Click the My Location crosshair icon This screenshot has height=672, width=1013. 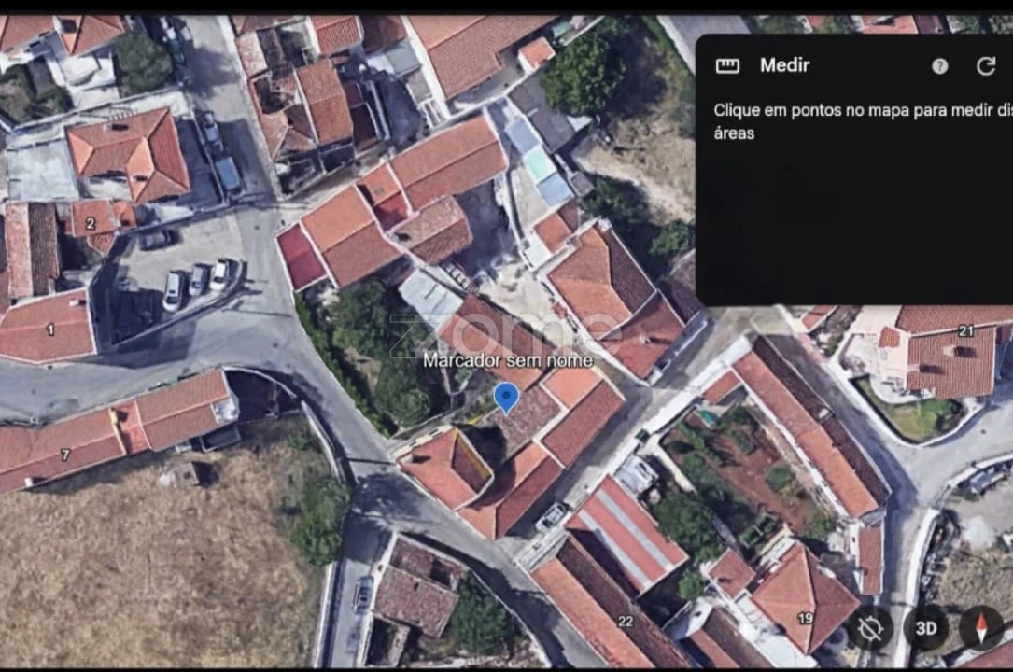tap(870, 628)
